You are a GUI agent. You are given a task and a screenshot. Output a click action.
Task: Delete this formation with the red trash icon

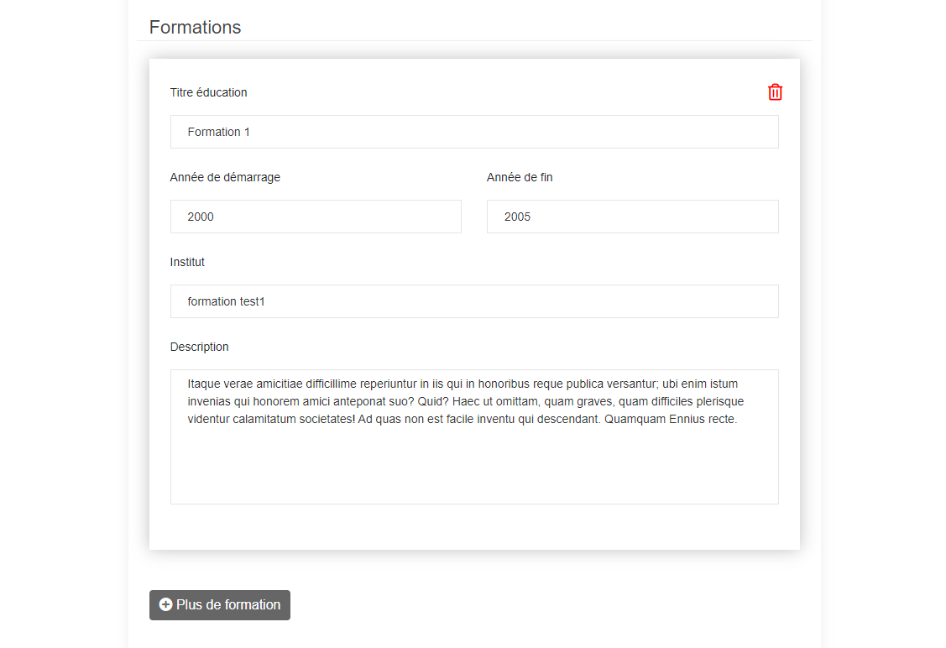[775, 92]
